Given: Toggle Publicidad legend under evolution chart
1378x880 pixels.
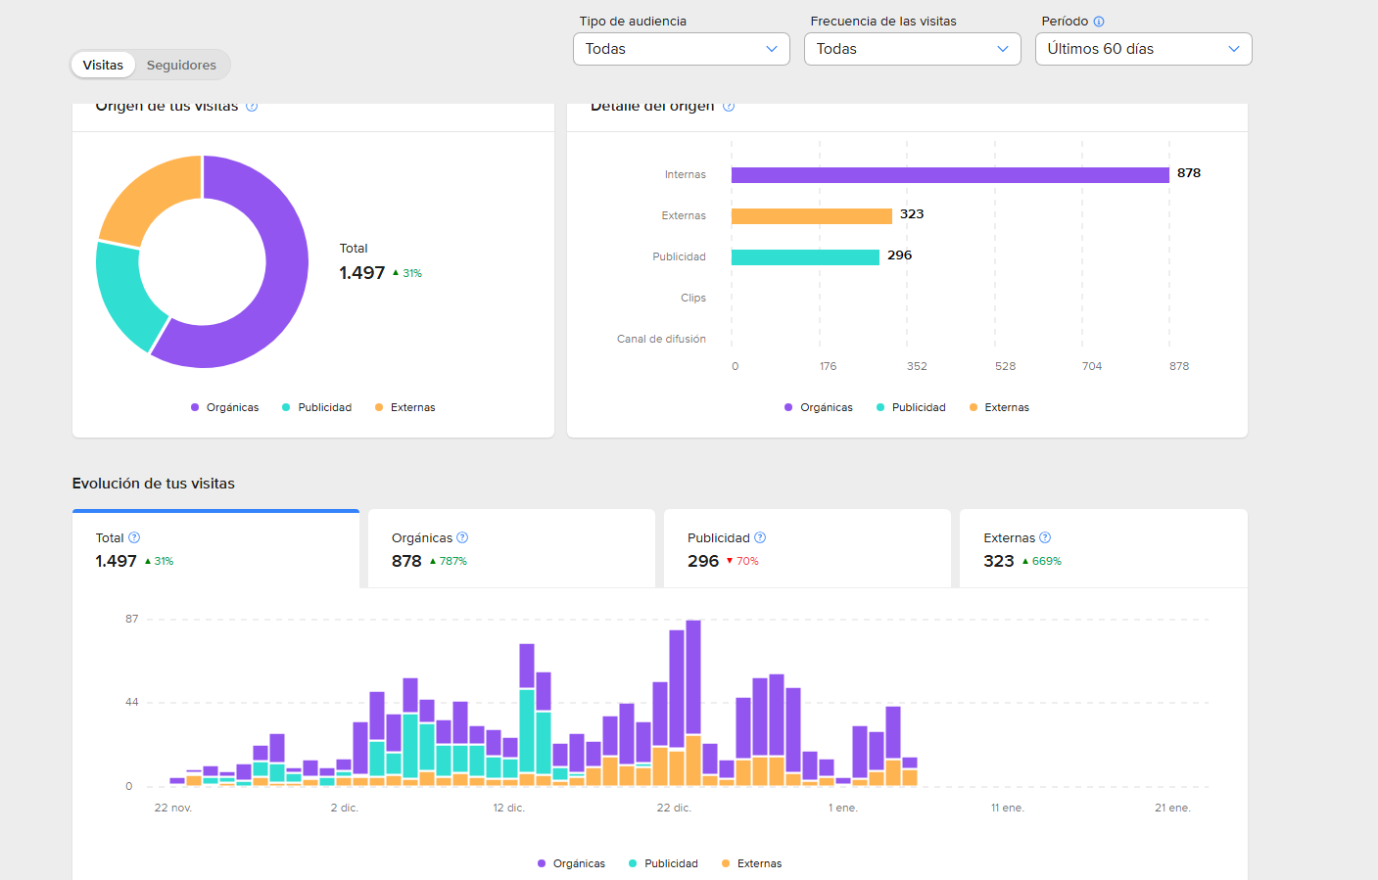Looking at the screenshot, I should click(663, 863).
